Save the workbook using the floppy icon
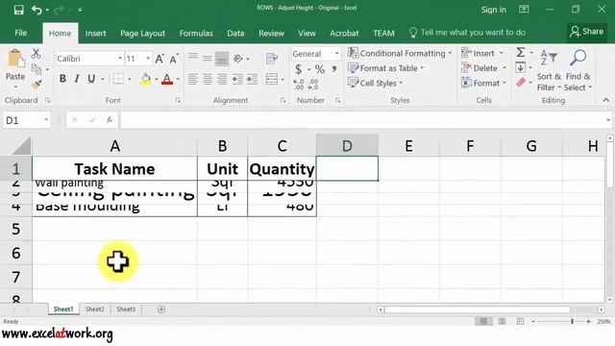Image resolution: width=615 pixels, height=346 pixels. [x=18, y=10]
